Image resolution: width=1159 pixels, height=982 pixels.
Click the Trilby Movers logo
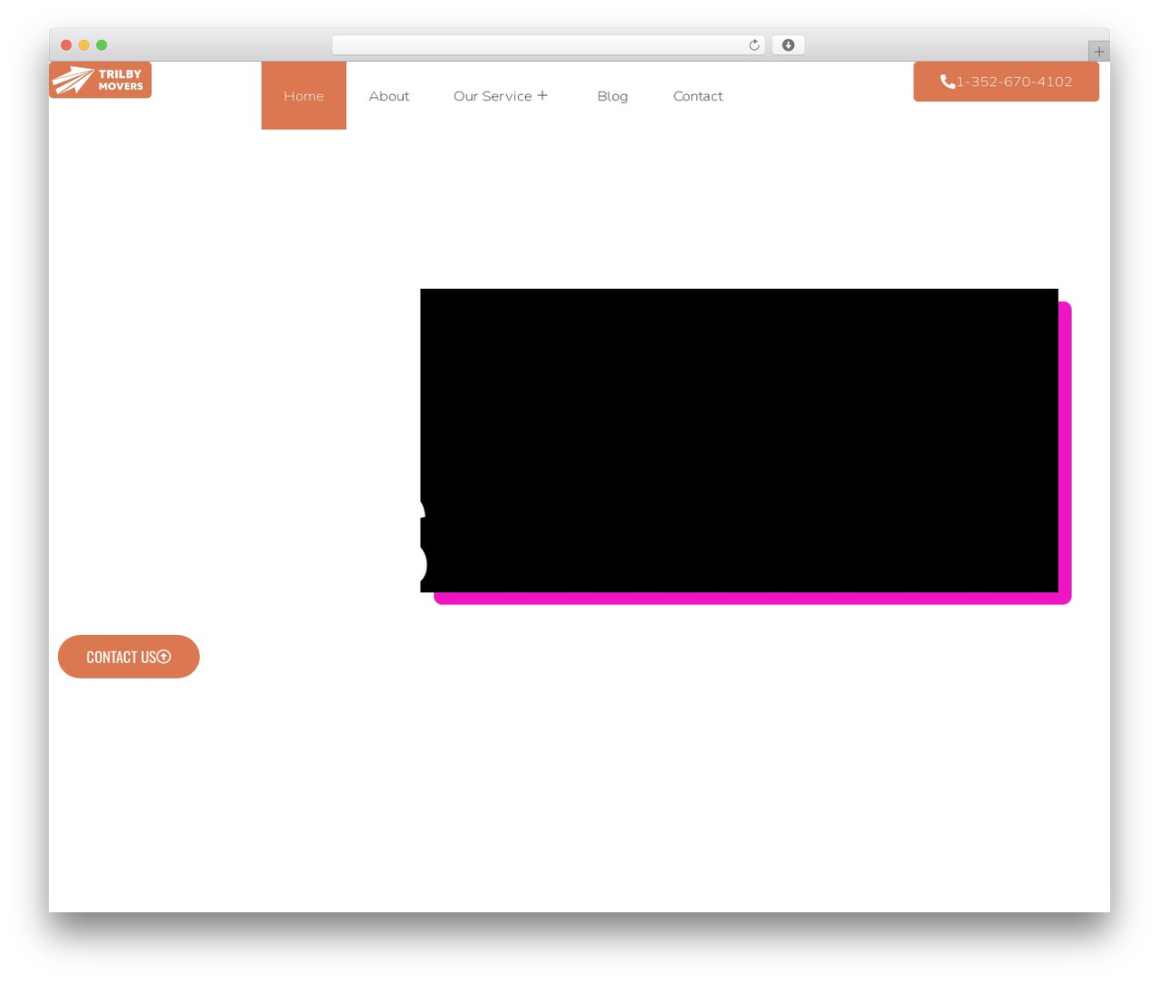(100, 80)
